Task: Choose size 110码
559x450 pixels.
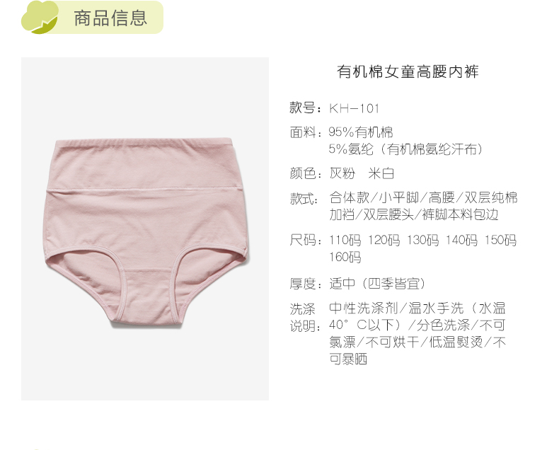Action: (x=345, y=240)
